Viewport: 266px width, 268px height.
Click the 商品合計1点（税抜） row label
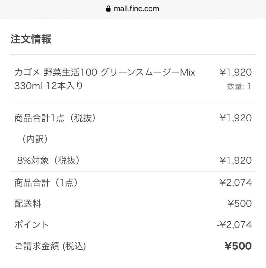click(x=55, y=118)
